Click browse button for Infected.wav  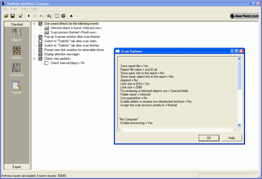(47, 28)
